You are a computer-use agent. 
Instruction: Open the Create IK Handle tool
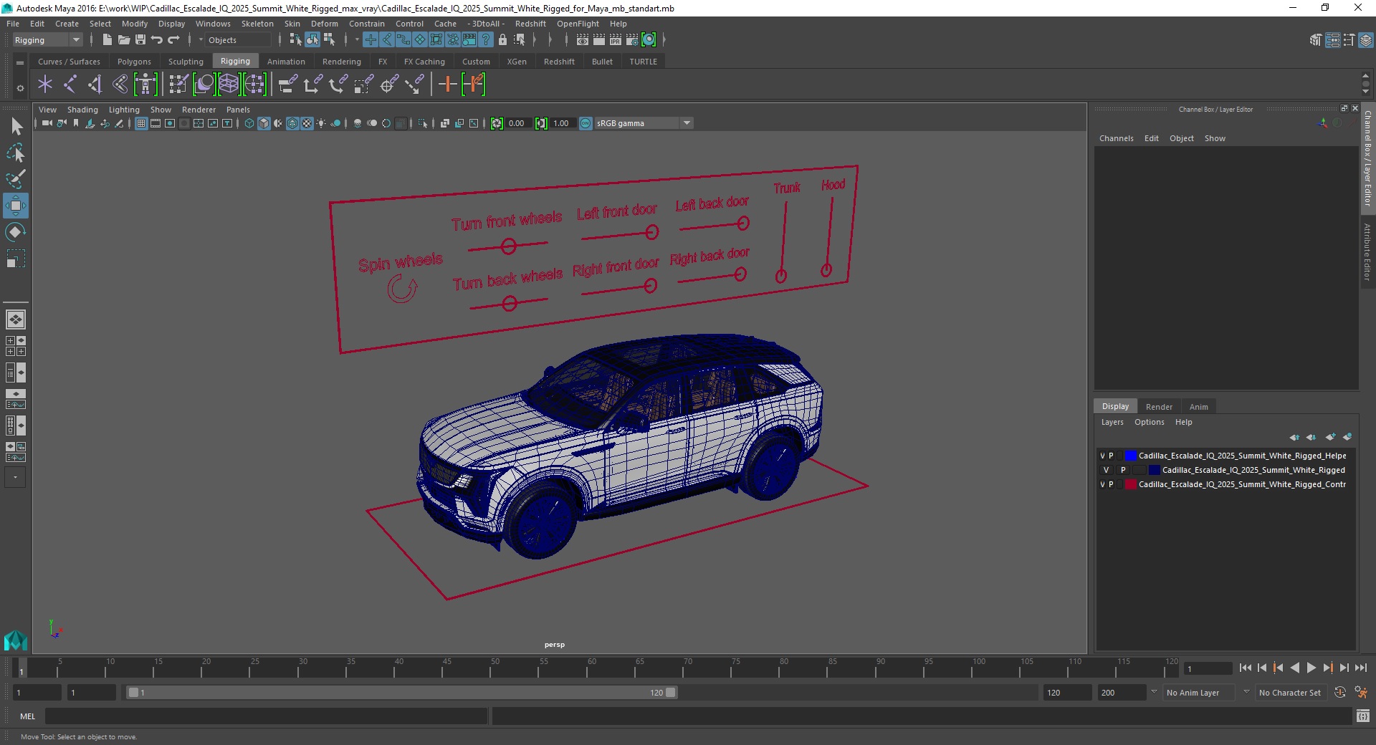(95, 85)
